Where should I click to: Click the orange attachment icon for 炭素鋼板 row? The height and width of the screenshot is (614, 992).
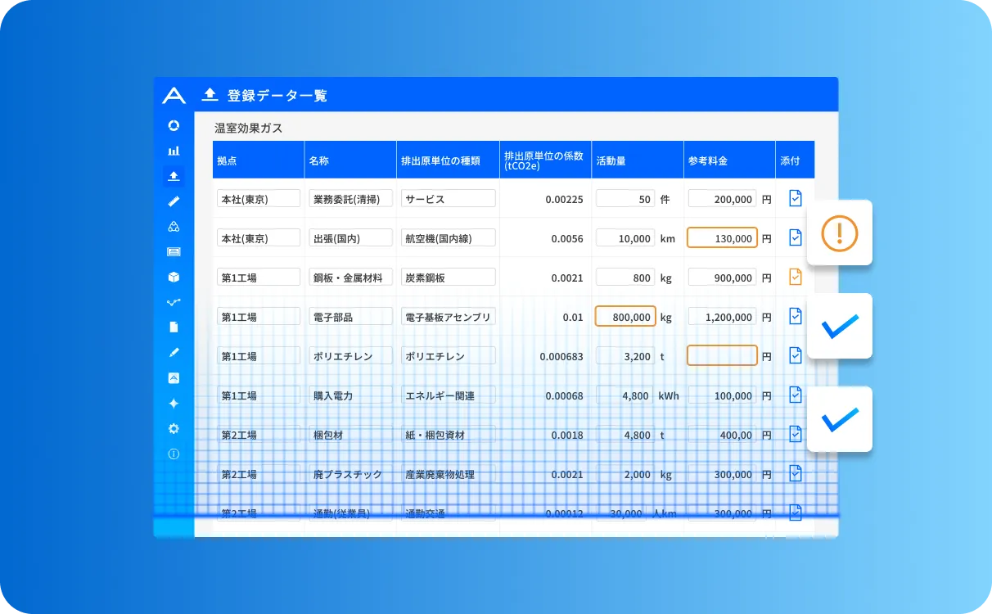[795, 278]
